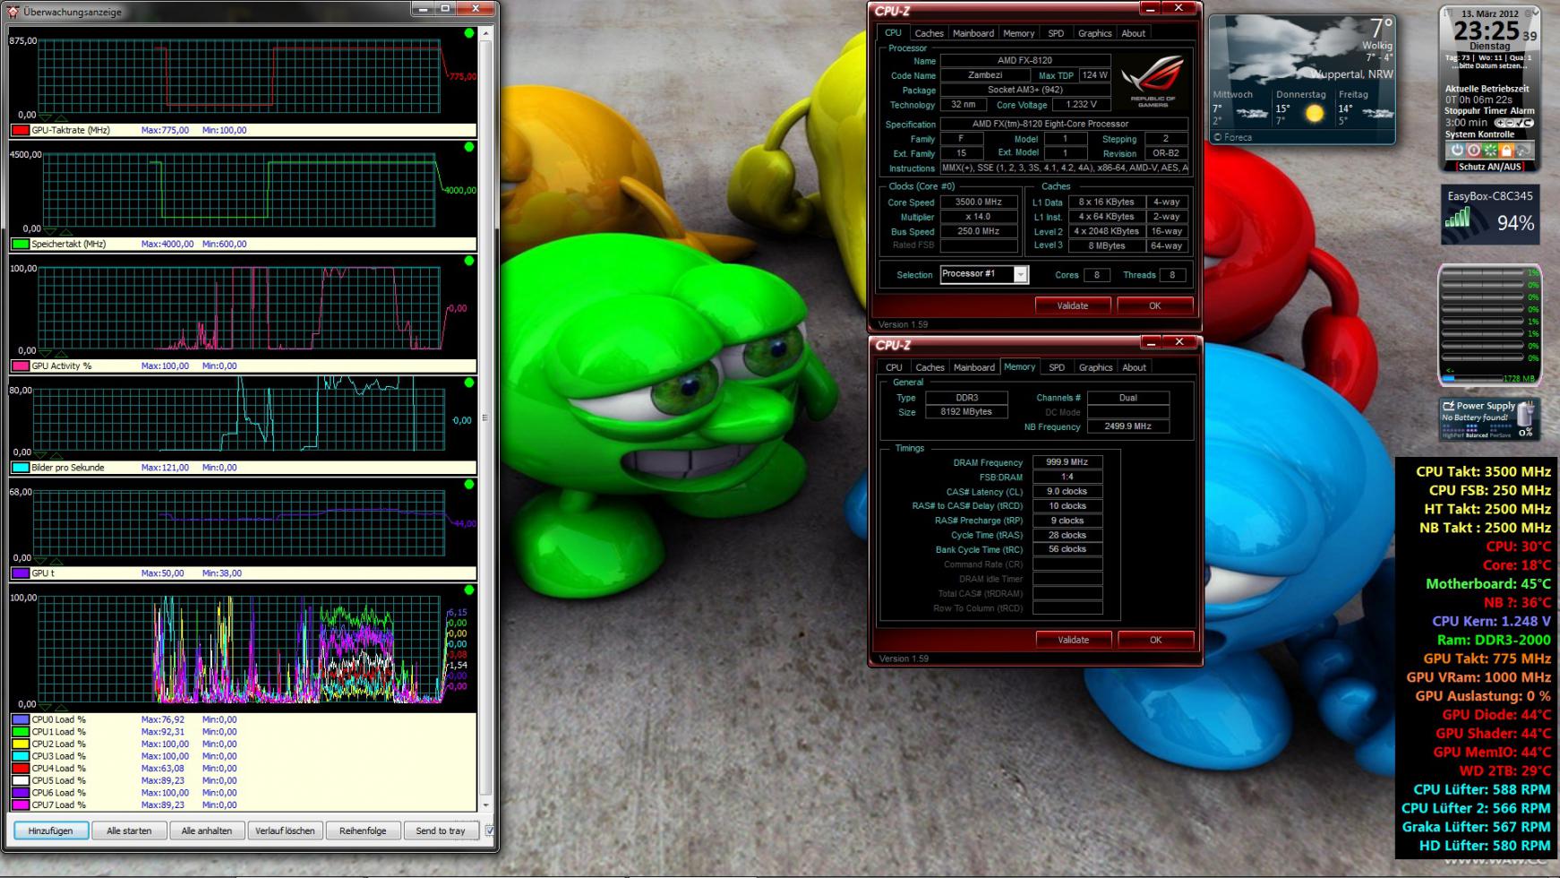Click the monitoring window scrollbar down arrow
The image size is (1560, 878).
[486, 805]
